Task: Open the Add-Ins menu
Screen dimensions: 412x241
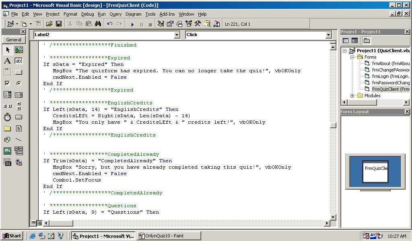Action: coord(167,14)
